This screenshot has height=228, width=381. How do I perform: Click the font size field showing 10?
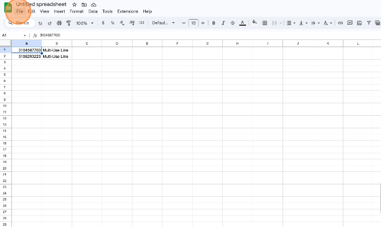193,23
